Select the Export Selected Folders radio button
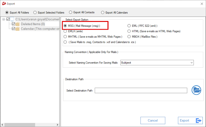 (35, 13)
